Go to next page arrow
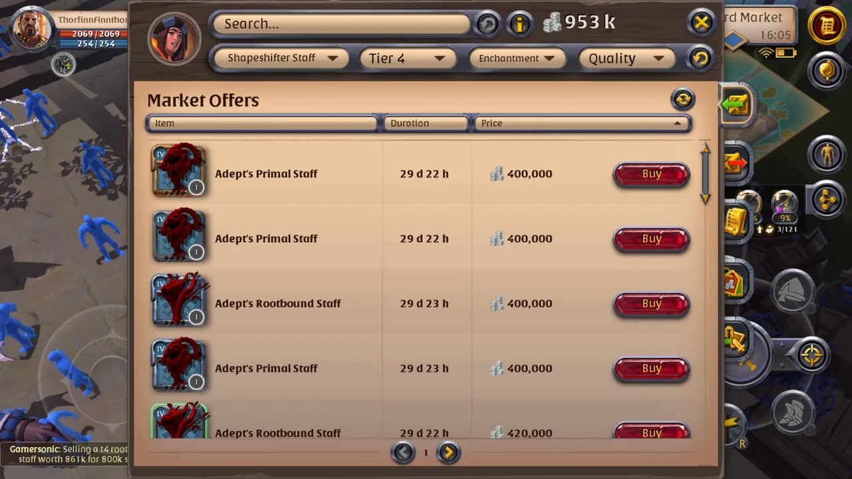 449,452
